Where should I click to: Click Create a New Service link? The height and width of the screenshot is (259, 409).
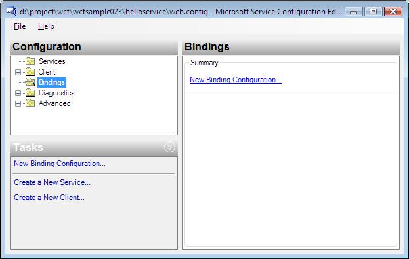tap(52, 182)
